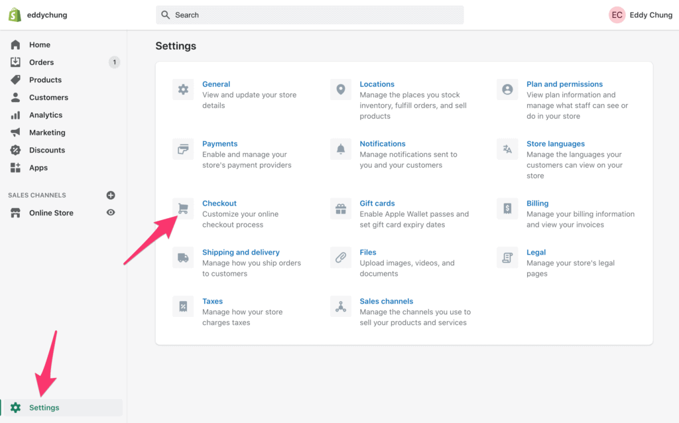Add a sales channel with the plus icon

(111, 195)
